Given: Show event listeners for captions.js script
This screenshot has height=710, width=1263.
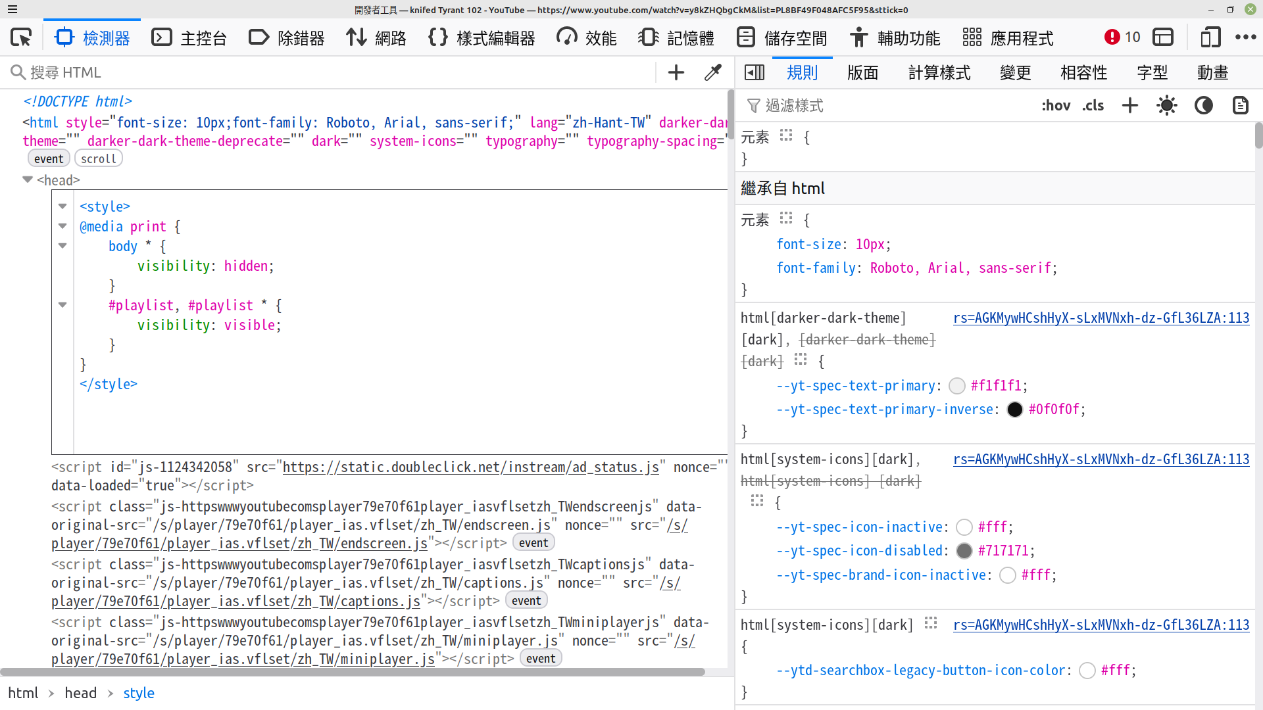Looking at the screenshot, I should coord(526,600).
